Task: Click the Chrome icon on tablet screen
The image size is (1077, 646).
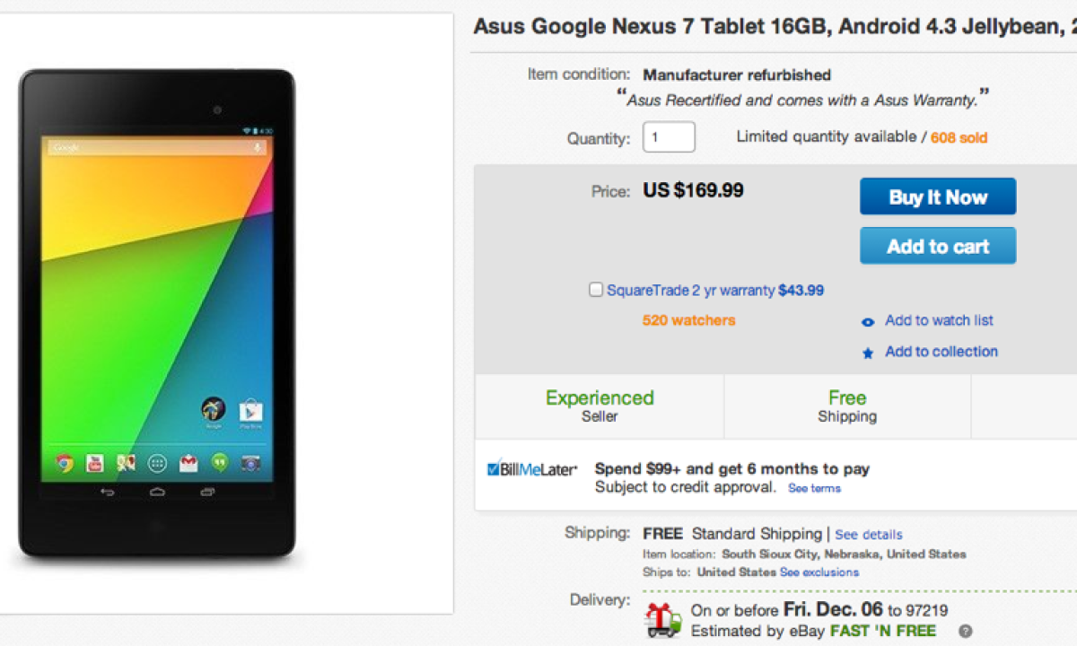Action: [65, 463]
